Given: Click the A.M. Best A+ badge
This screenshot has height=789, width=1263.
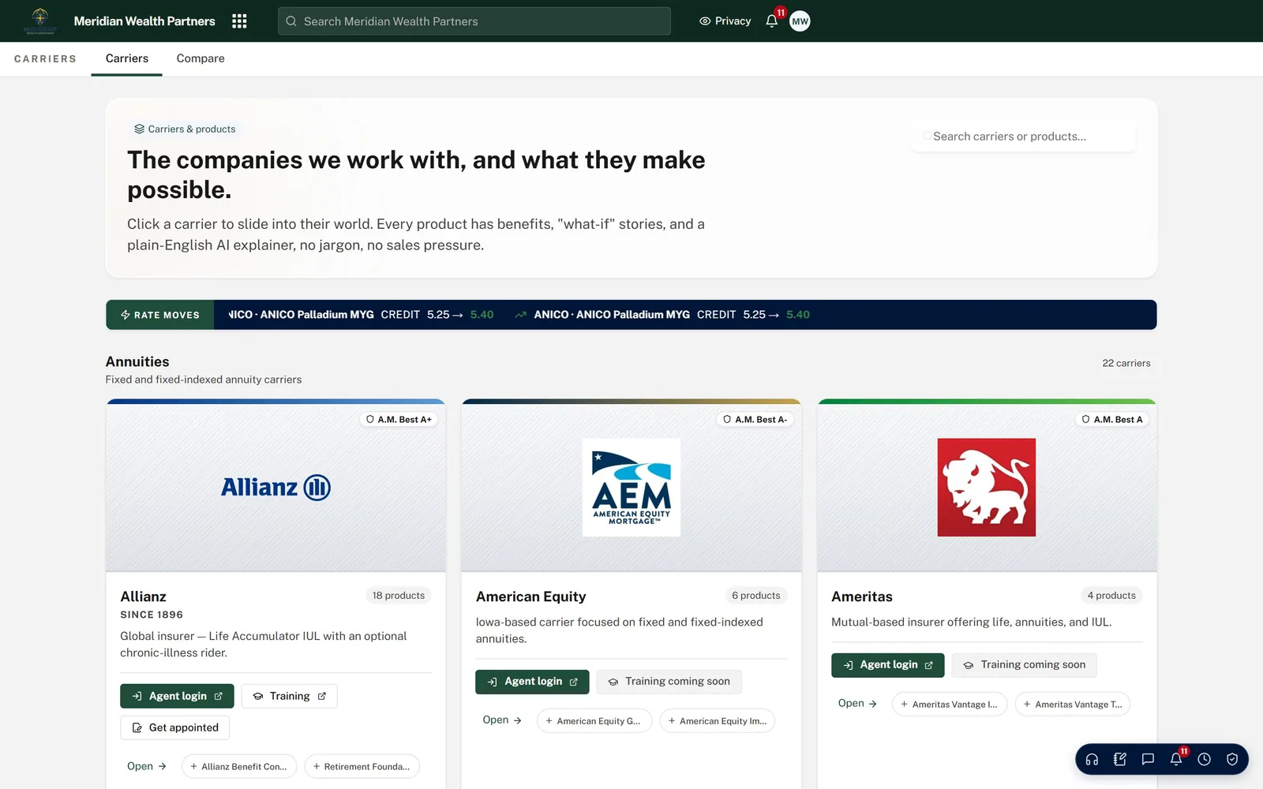Looking at the screenshot, I should pos(399,420).
